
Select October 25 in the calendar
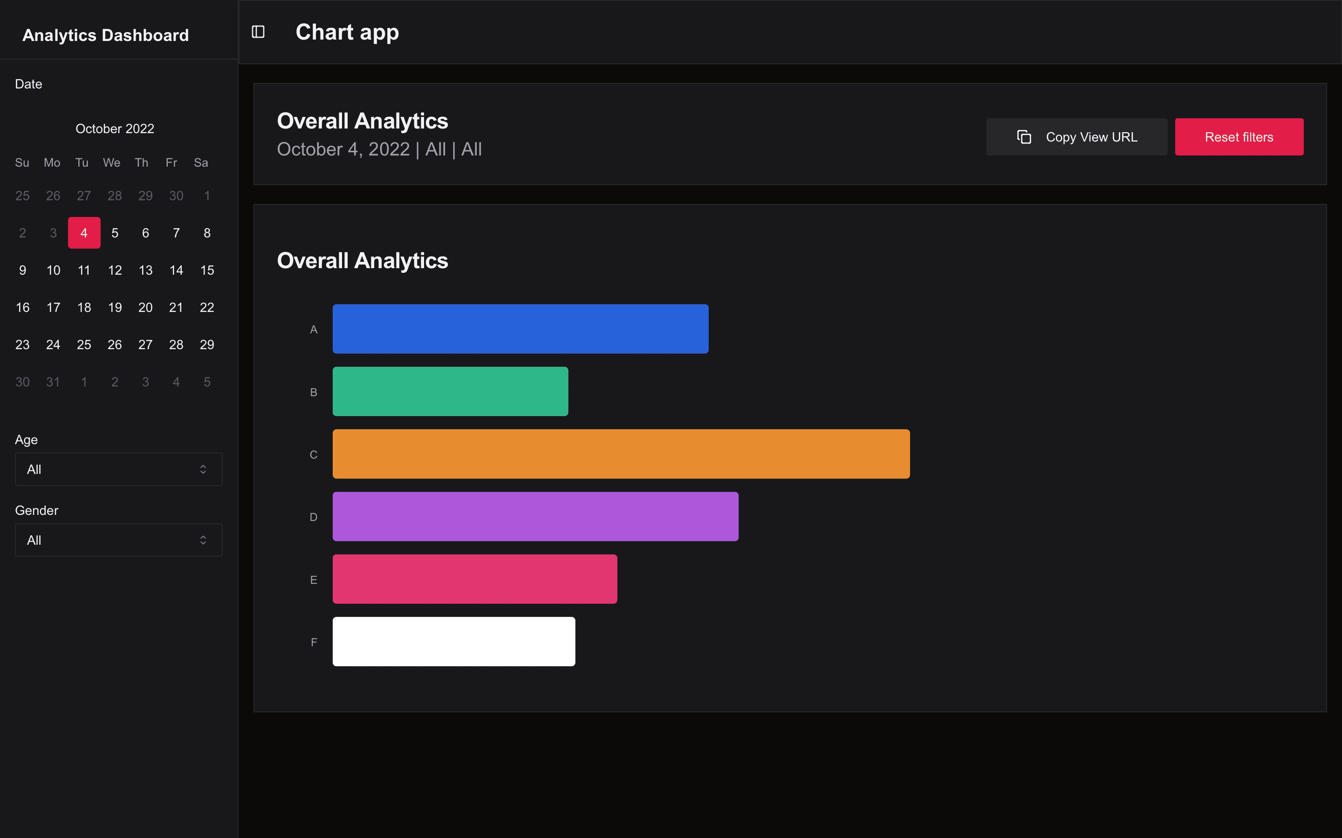pyautogui.click(x=84, y=345)
